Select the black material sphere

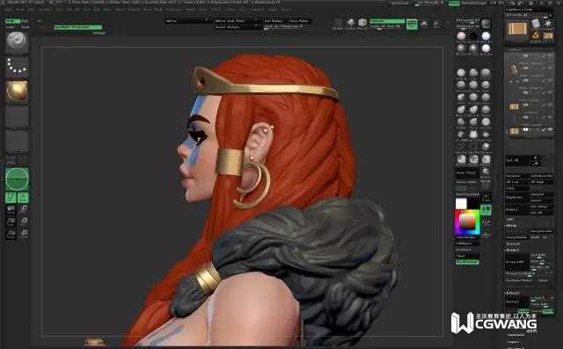click(x=473, y=37)
